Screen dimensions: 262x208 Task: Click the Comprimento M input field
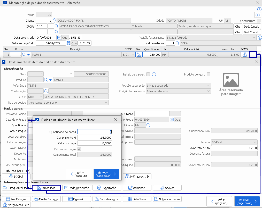[x=95, y=138]
